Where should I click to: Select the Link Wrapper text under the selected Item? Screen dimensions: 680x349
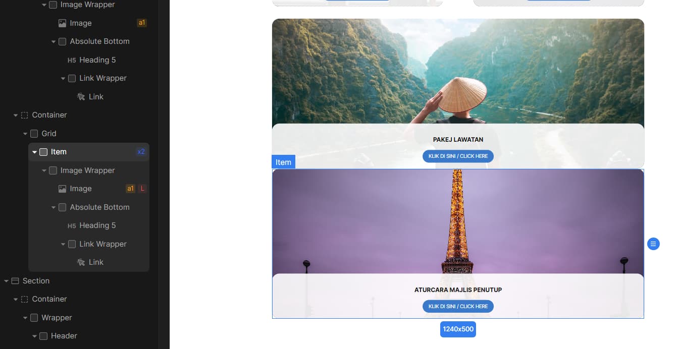(103, 244)
